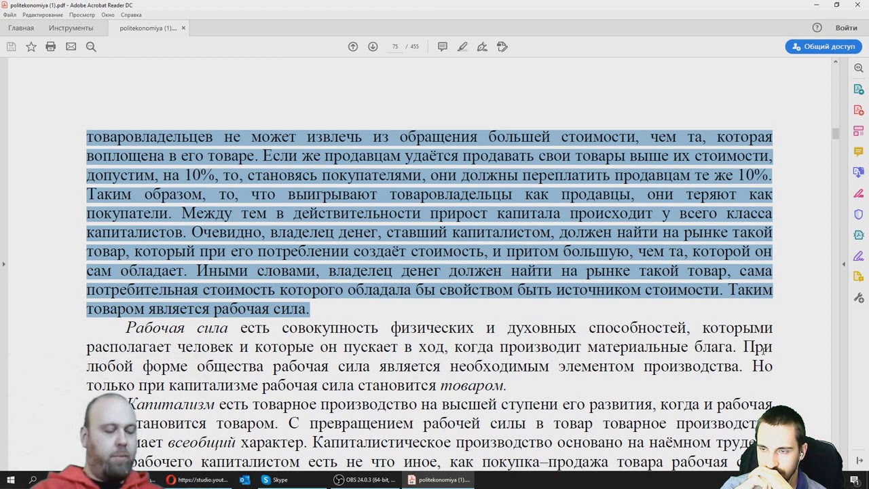Add the document to favorites with the star icon
Image resolution: width=869 pixels, height=489 pixels.
point(31,47)
